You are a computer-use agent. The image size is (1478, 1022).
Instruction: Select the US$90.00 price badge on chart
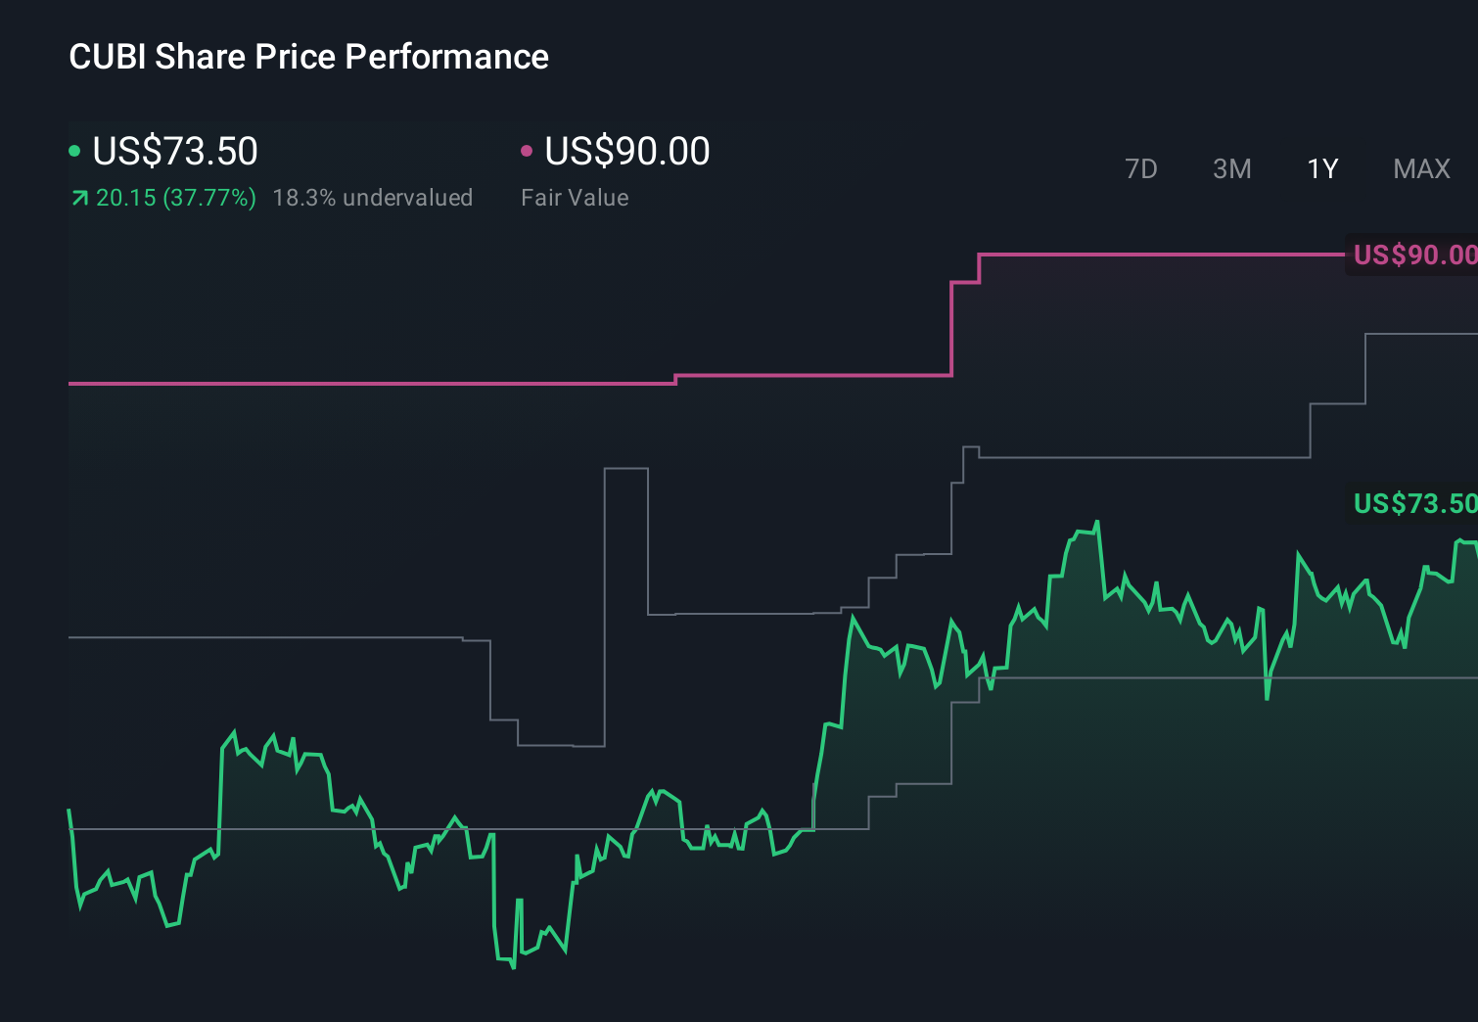click(x=1412, y=255)
